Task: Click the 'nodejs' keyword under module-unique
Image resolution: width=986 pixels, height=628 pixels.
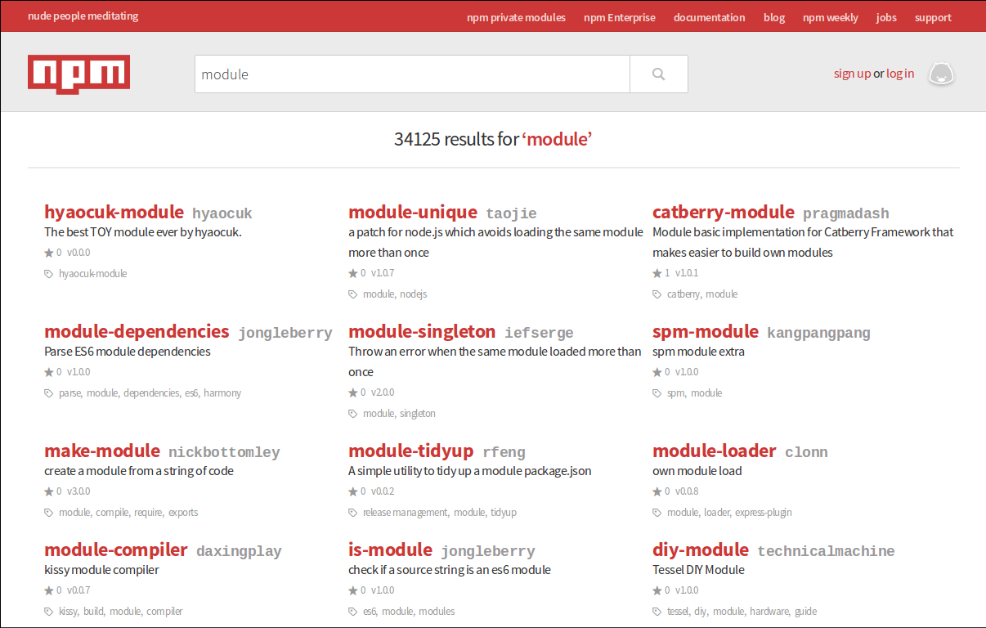Action: coord(414,294)
